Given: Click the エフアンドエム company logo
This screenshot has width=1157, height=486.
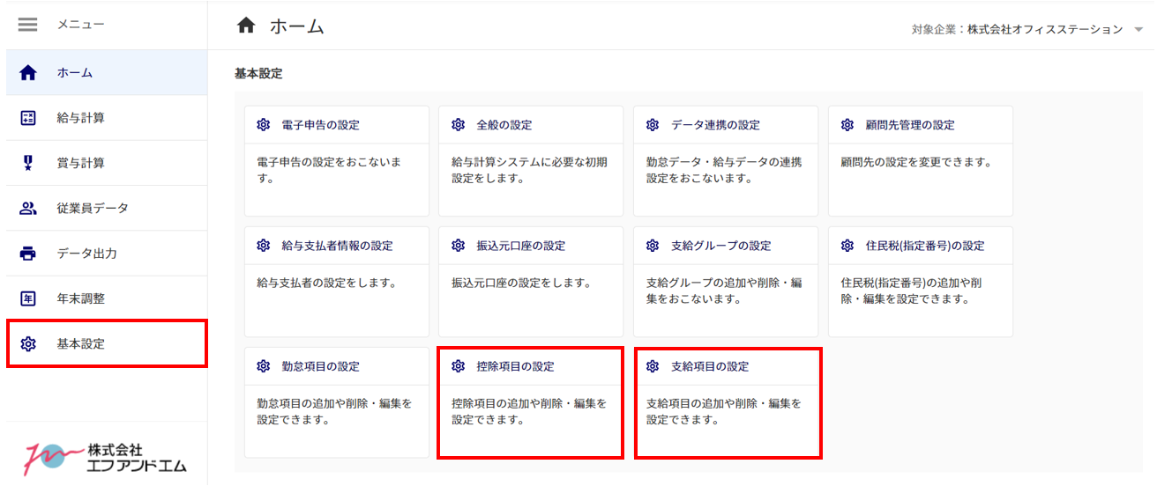Looking at the screenshot, I should coord(106,457).
